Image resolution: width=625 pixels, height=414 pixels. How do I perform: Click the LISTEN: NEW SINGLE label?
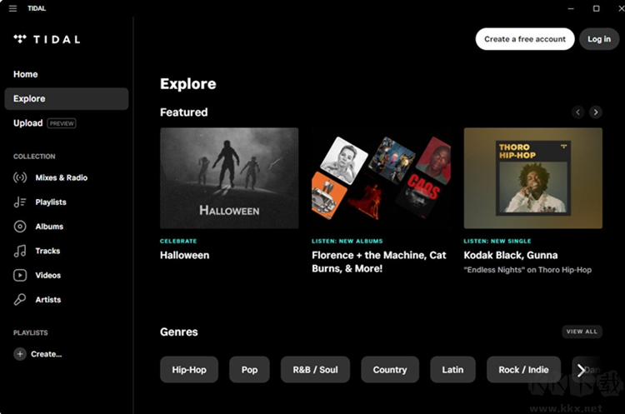(497, 241)
